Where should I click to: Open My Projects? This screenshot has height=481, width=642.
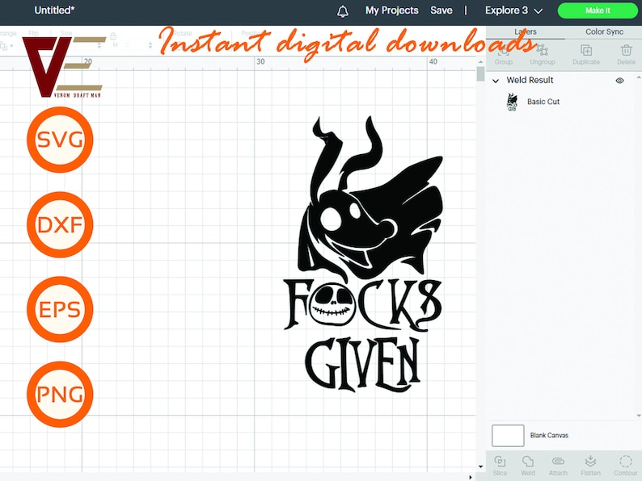(x=391, y=10)
